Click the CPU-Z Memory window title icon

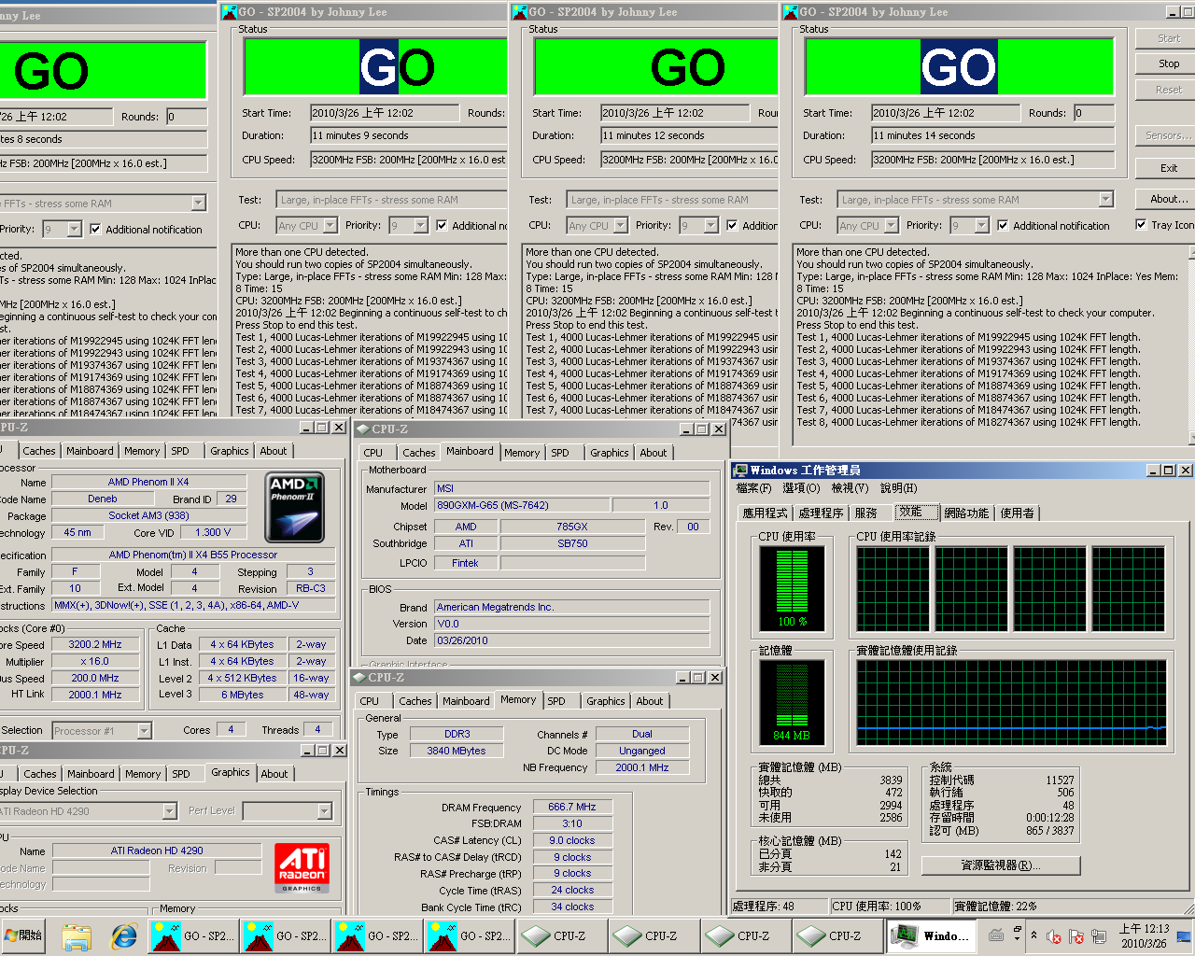pyautogui.click(x=359, y=678)
